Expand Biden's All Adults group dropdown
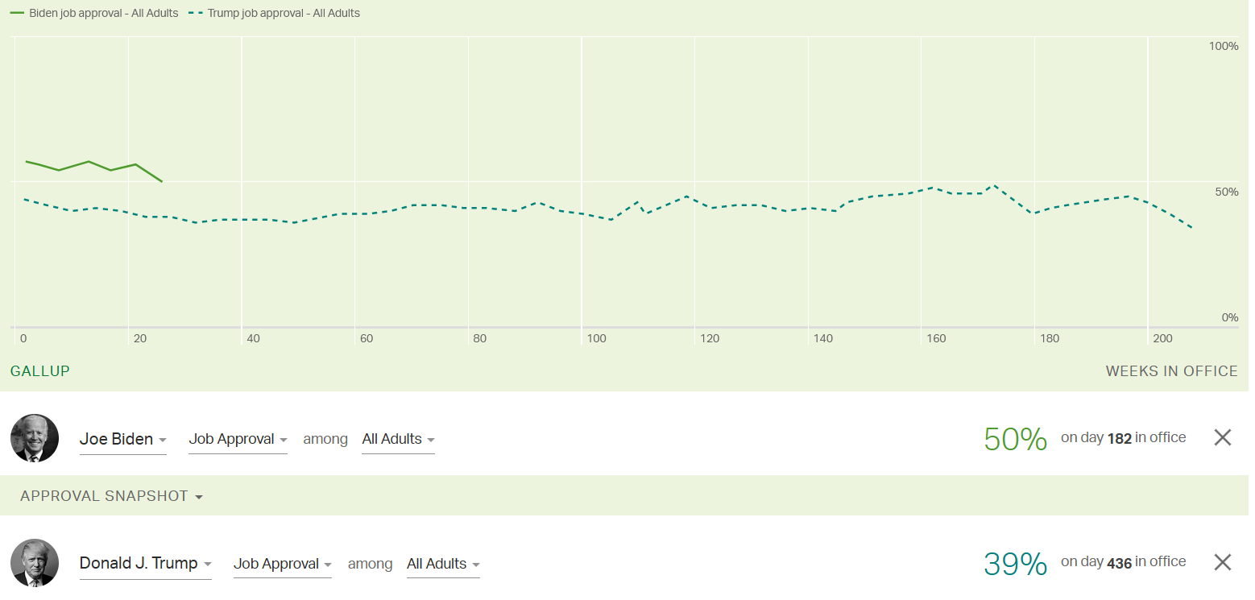This screenshot has height=600, width=1255. [x=398, y=440]
